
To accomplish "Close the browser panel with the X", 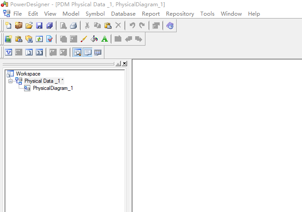I will (124, 64).
